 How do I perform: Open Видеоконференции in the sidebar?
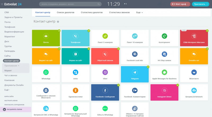coord(14,32)
